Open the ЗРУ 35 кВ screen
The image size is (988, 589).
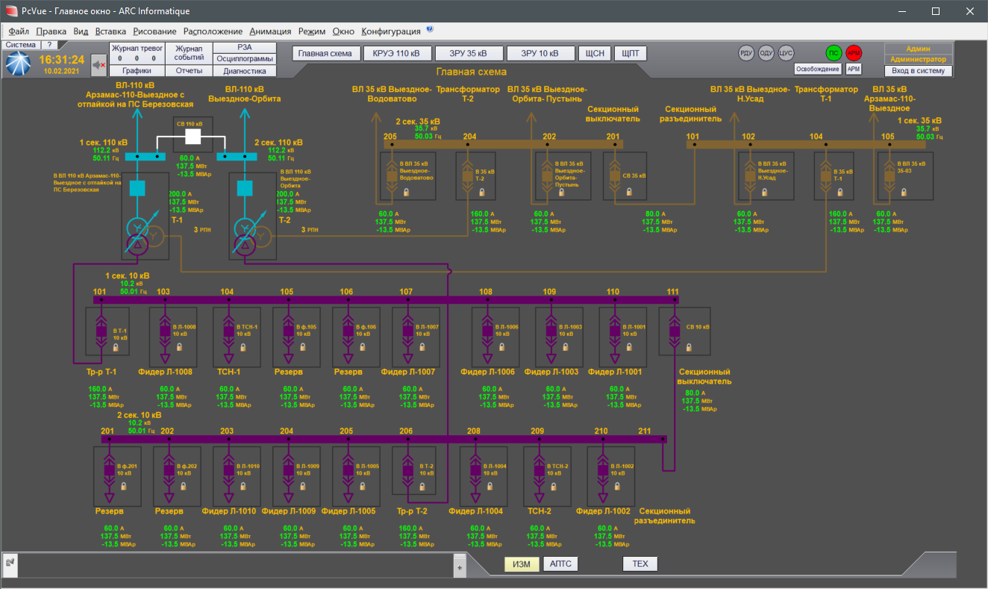(468, 54)
